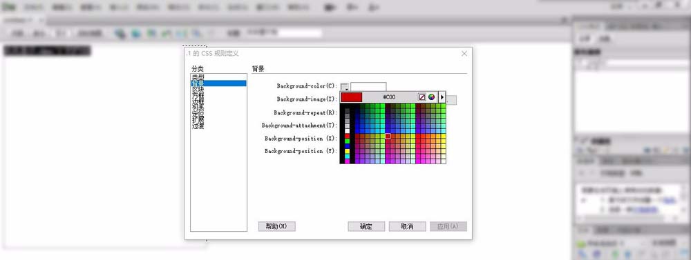Open the color palette flyout arrow menu
The image size is (691, 260).
[442, 97]
